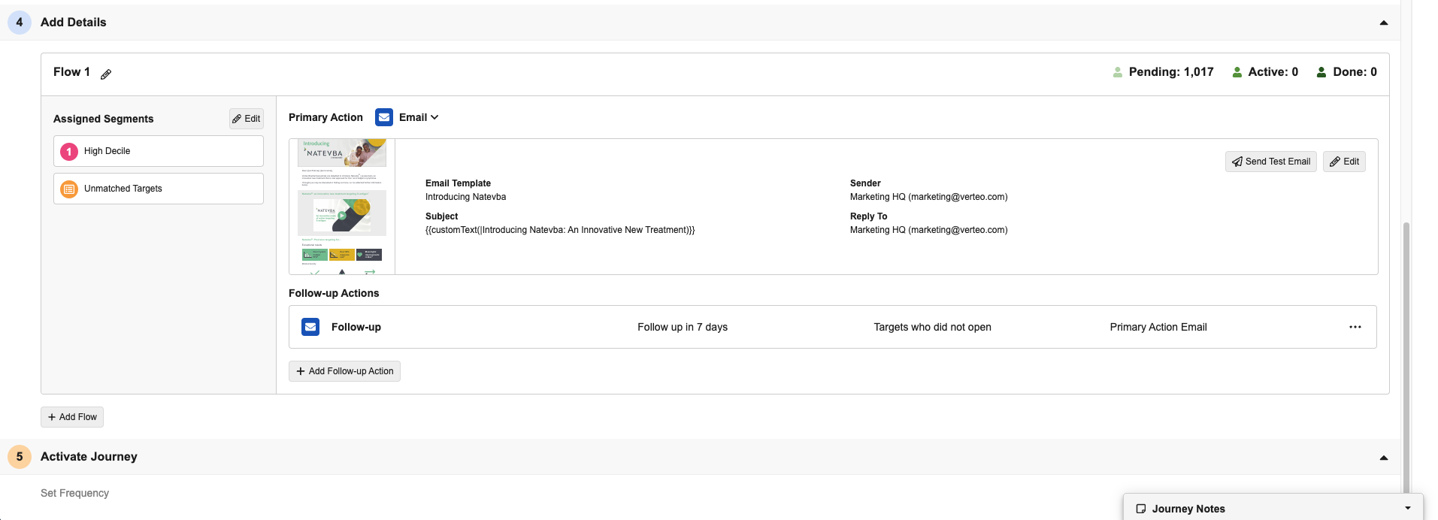Viewport: 1438px width, 520px height.
Task: Click the blue Email envelope icon
Action: (384, 117)
